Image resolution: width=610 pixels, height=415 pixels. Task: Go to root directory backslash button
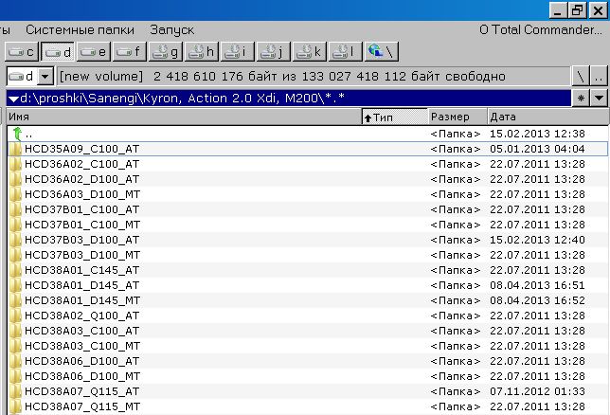pos(581,77)
